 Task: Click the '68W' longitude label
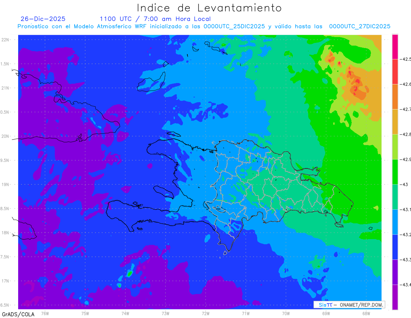pos(366,313)
